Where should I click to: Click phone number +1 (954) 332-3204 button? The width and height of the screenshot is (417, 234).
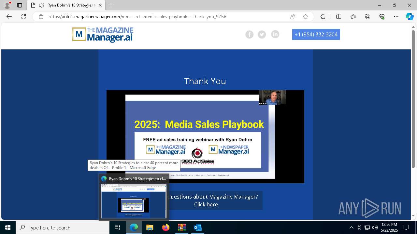(x=316, y=34)
